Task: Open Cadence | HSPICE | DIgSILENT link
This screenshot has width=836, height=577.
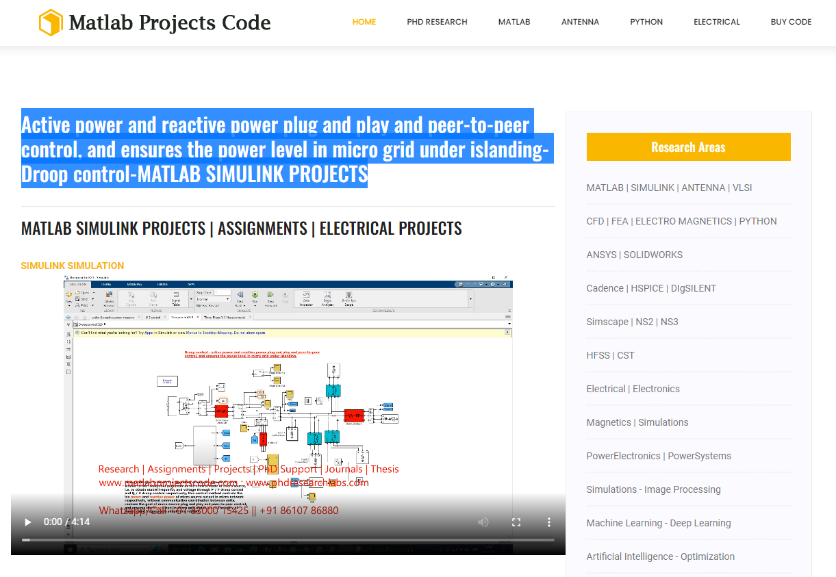Action: pos(651,288)
